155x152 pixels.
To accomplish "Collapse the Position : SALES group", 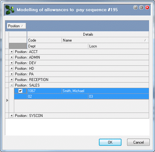I will [x=12, y=85].
